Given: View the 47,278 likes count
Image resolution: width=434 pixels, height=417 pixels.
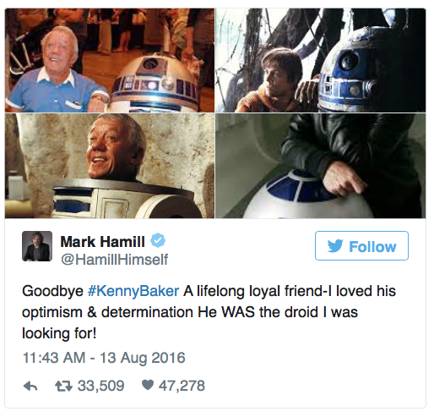Looking at the screenshot, I should (182, 386).
